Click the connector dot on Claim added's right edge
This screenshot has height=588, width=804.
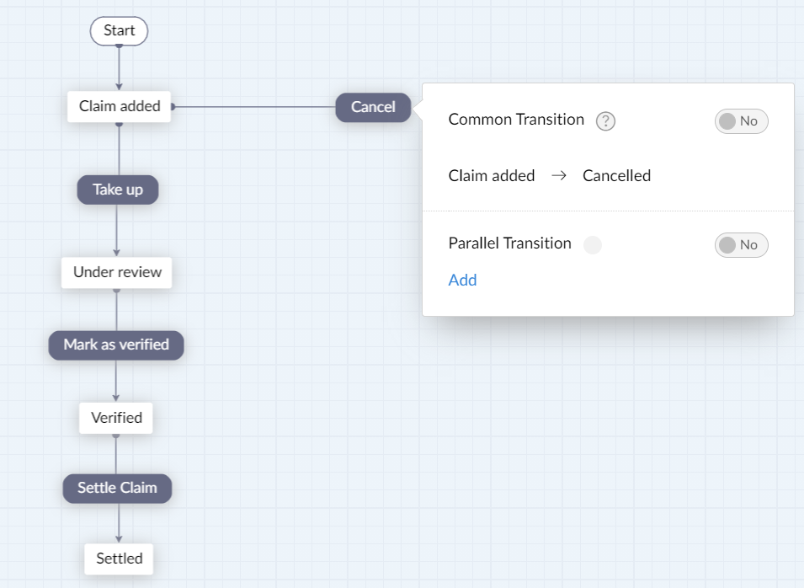(173, 107)
